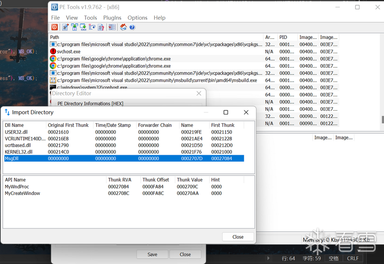The height and width of the screenshot is (264, 384).
Task: Sort by Original First Thunk column header
Action: click(x=69, y=125)
